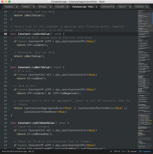Click 'return CFP->isZero();' on line 69
This screenshot has height=154, width=153.
[32, 45]
